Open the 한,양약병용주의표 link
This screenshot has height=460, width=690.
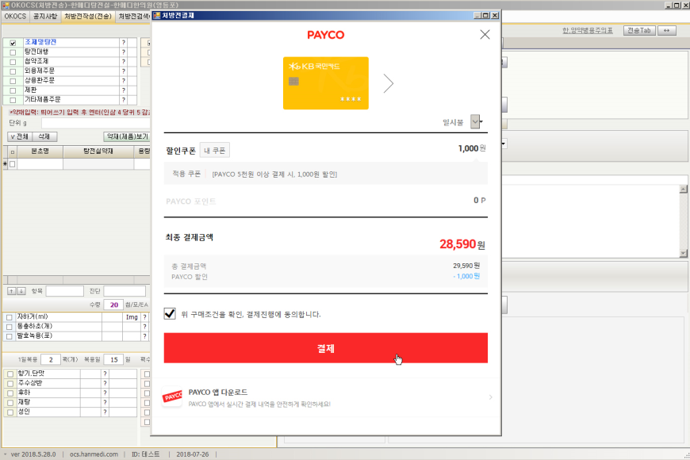point(588,30)
